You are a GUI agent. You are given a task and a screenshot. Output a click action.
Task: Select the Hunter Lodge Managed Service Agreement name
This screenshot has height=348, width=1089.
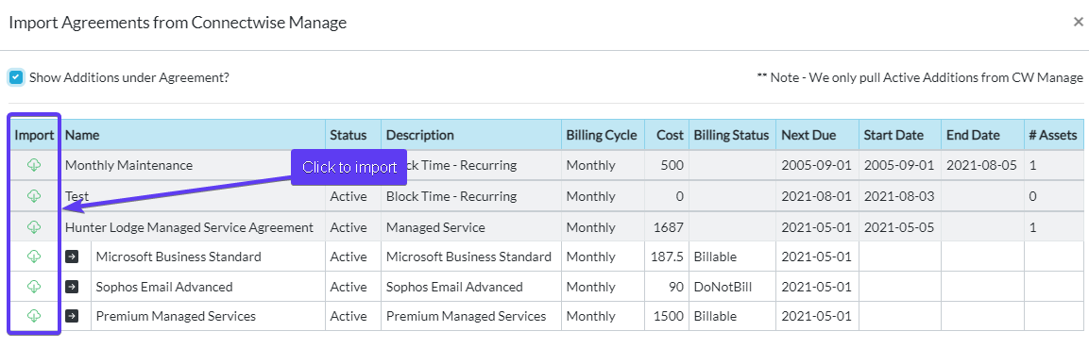tap(189, 226)
